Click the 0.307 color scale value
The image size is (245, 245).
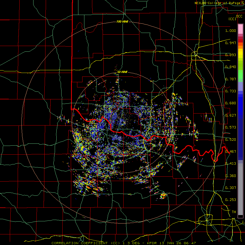click(231, 188)
